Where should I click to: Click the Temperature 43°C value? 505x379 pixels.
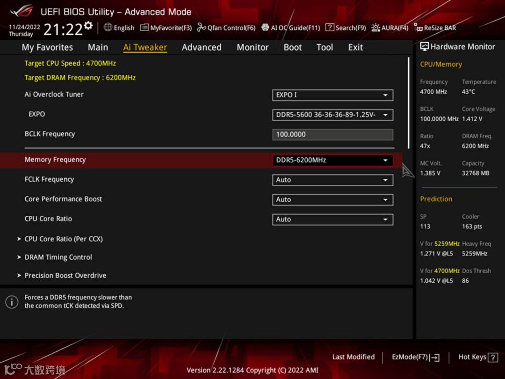469,92
